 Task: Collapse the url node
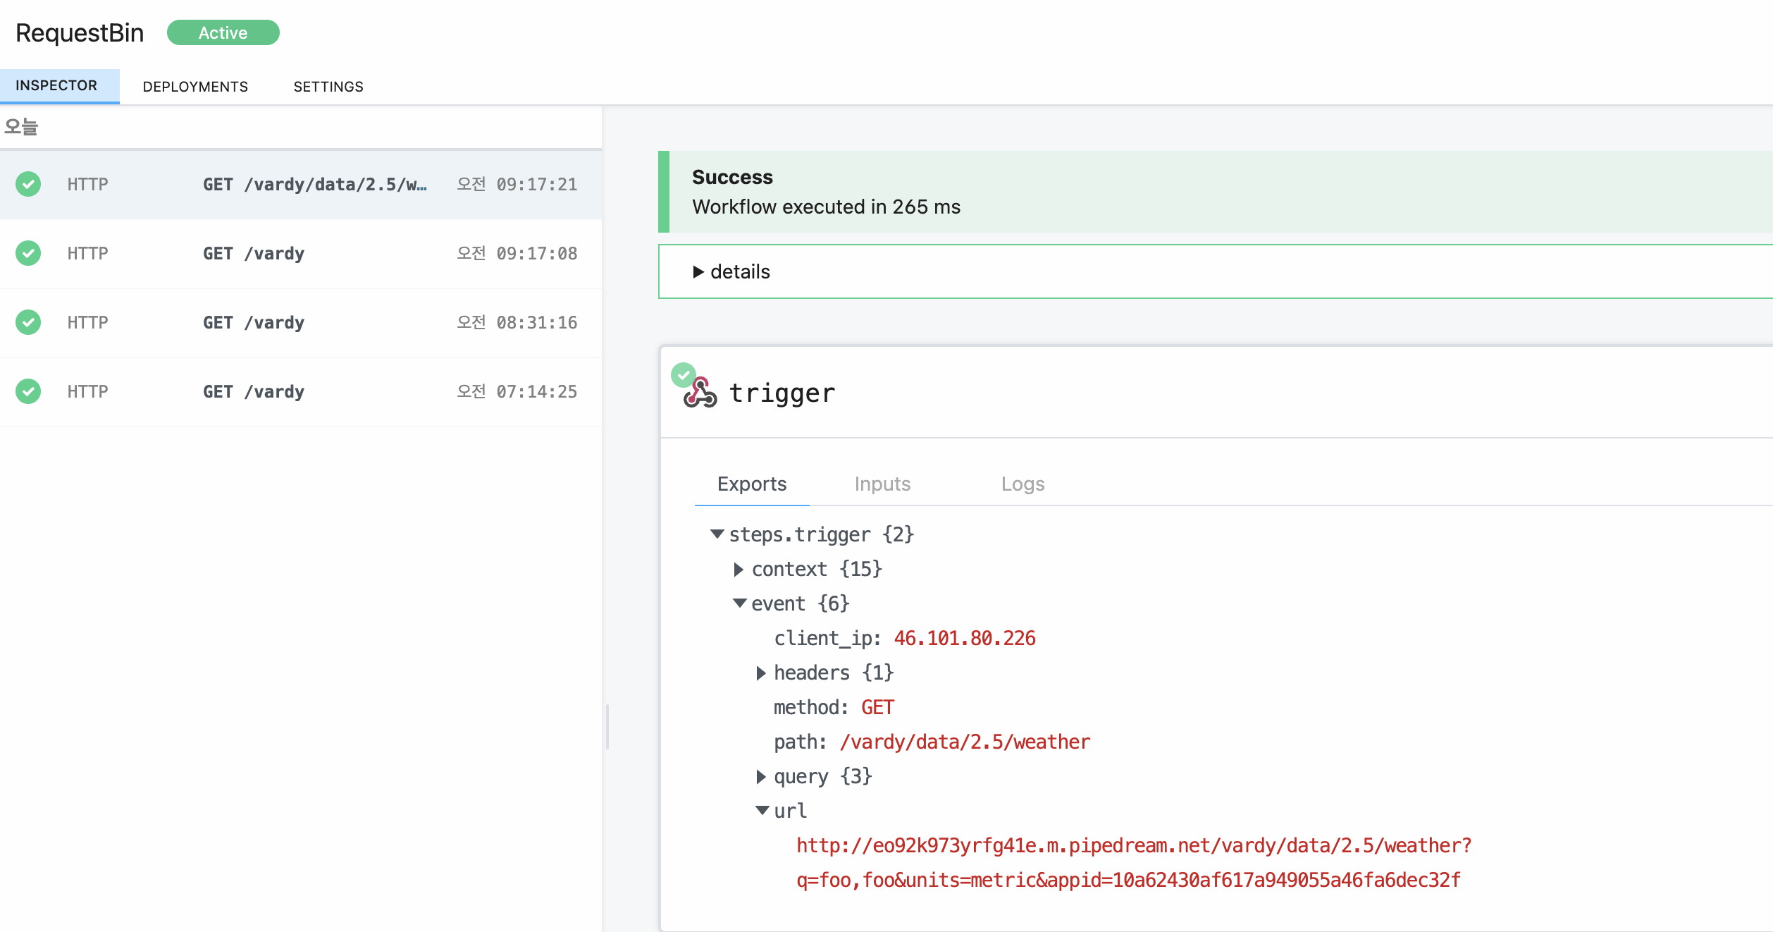(762, 811)
